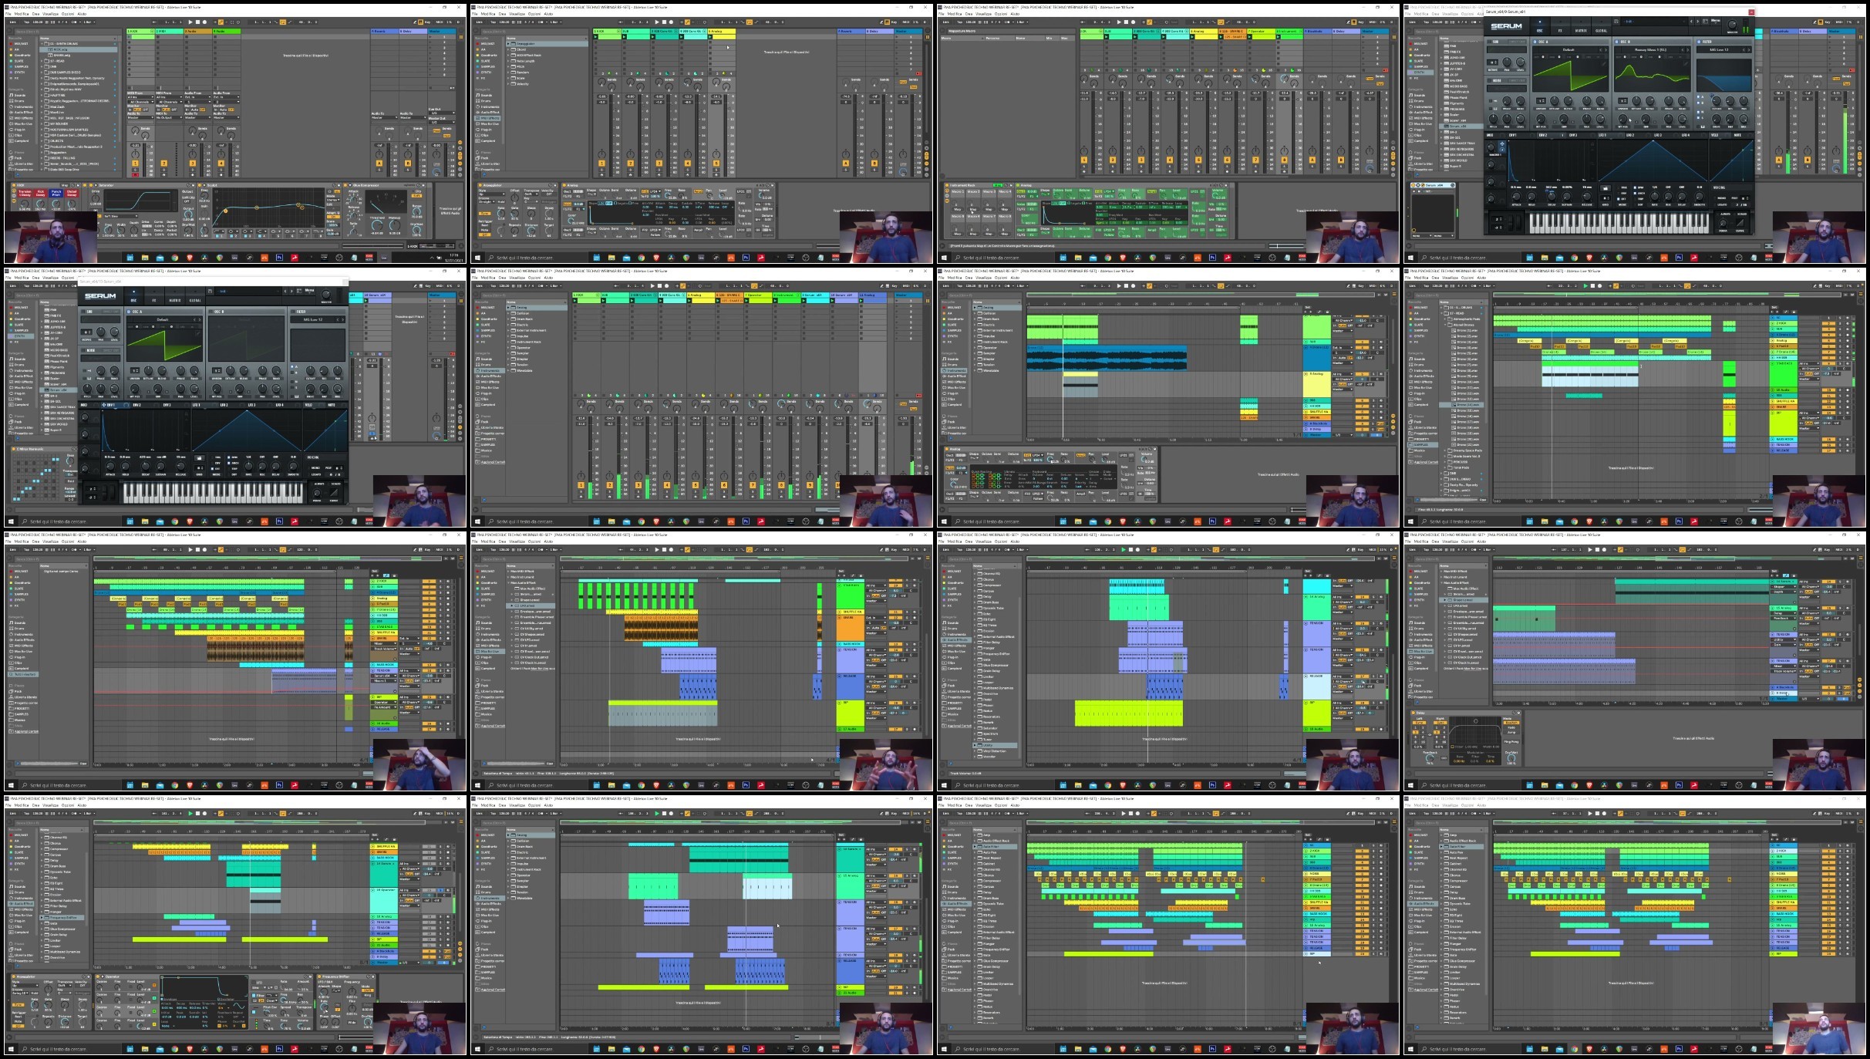1870x1059 pixels.
Task: Adjust the Glue Compressor Threshold knob
Action: pyautogui.click(x=377, y=225)
